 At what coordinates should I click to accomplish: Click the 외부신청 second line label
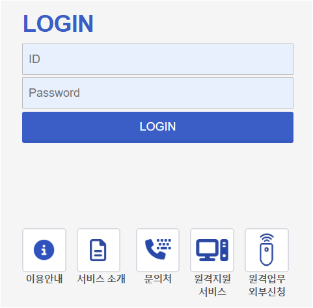tap(267, 292)
